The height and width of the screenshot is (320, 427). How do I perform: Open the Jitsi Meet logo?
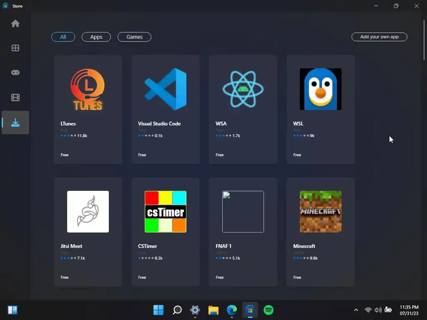point(88,212)
